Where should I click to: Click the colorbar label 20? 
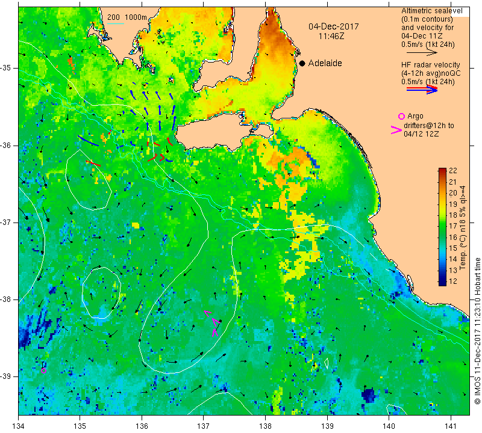[x=453, y=192]
